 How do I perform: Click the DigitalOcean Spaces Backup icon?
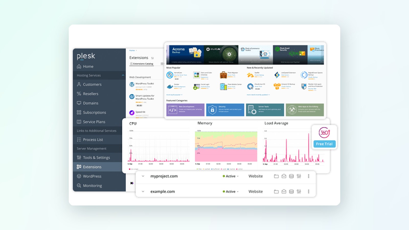[x=304, y=75]
